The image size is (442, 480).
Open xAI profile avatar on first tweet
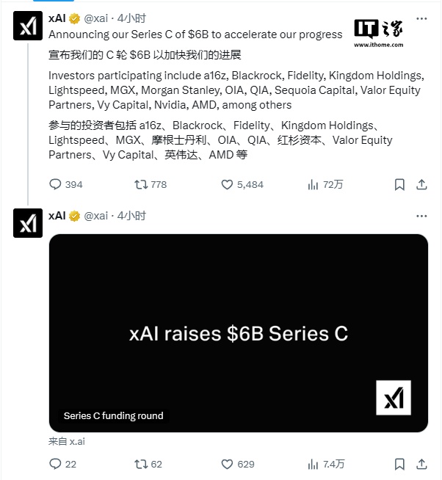[28, 26]
